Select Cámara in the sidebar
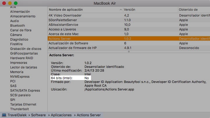The image size is (210, 118). (16, 35)
